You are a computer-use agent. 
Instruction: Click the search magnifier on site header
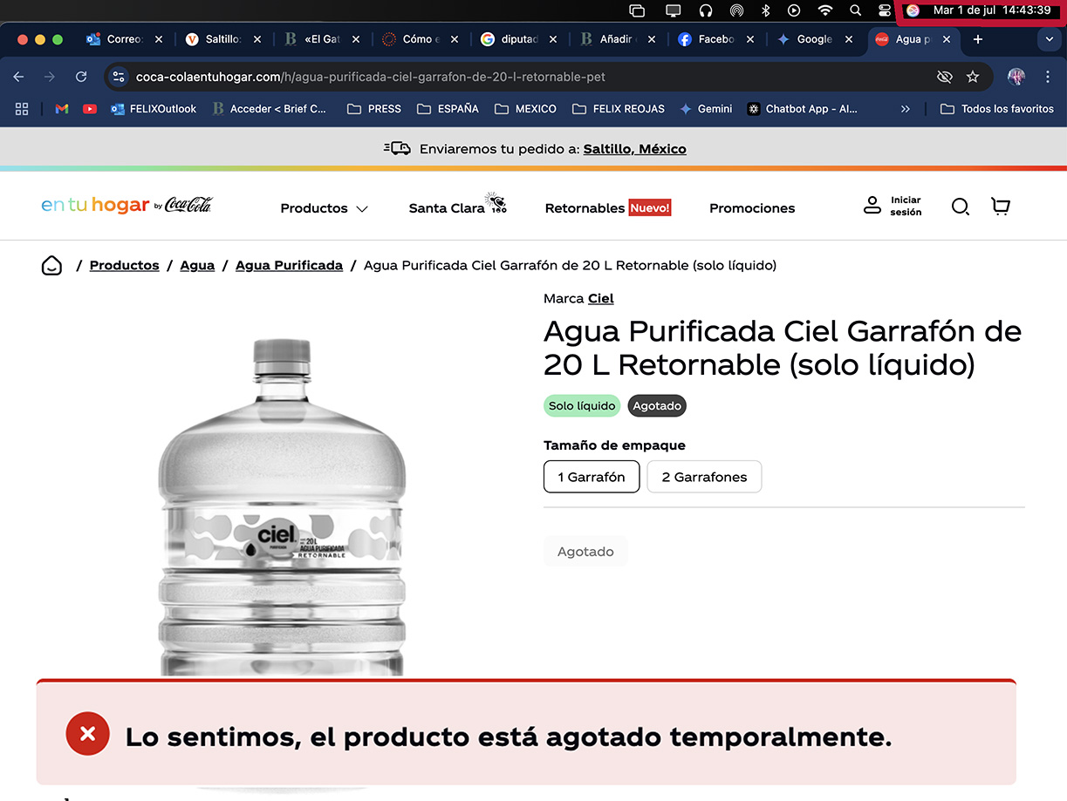pos(960,207)
